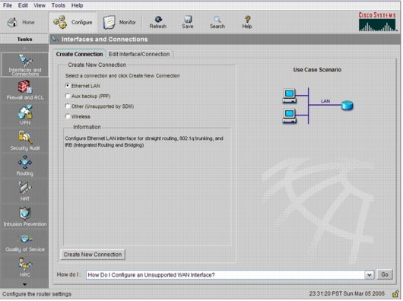Click the Save toolbar icon
Image resolution: width=403 pixels, height=301 pixels.
point(188,22)
